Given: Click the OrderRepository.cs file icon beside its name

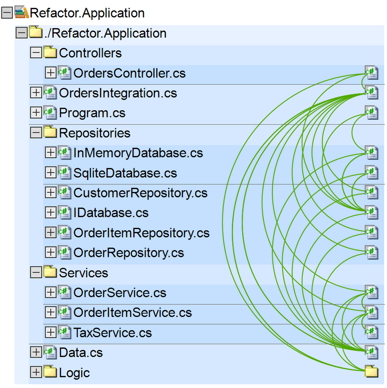Looking at the screenshot, I should (x=65, y=253).
